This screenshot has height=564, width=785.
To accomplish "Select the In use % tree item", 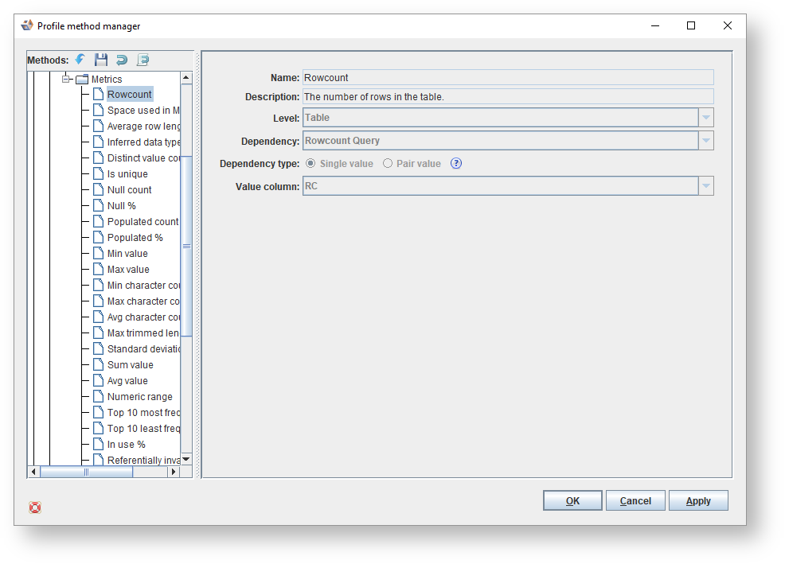I will pos(126,445).
